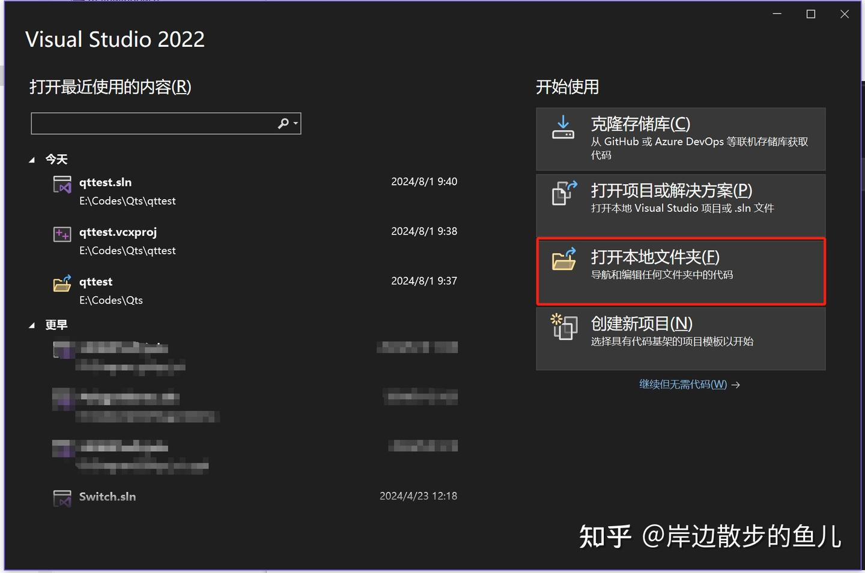Image resolution: width=865 pixels, height=573 pixels.
Task: Open qttest.sln from recent items
Action: [106, 182]
